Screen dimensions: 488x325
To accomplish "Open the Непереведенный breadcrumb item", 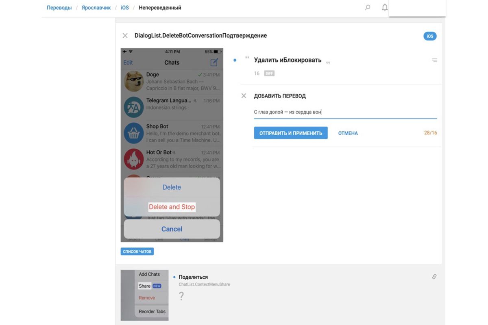I will click(160, 8).
